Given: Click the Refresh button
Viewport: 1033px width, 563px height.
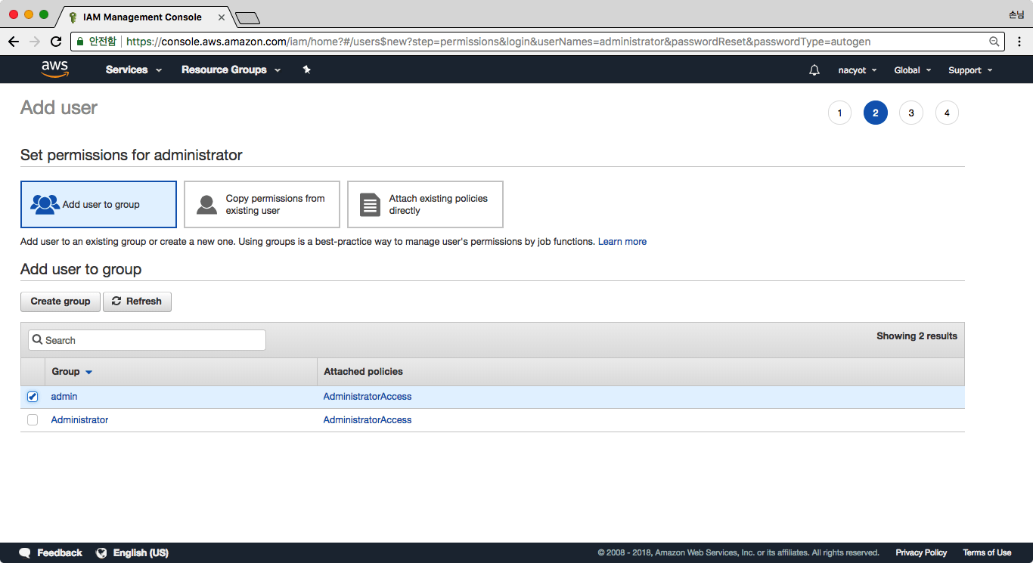Looking at the screenshot, I should point(137,302).
